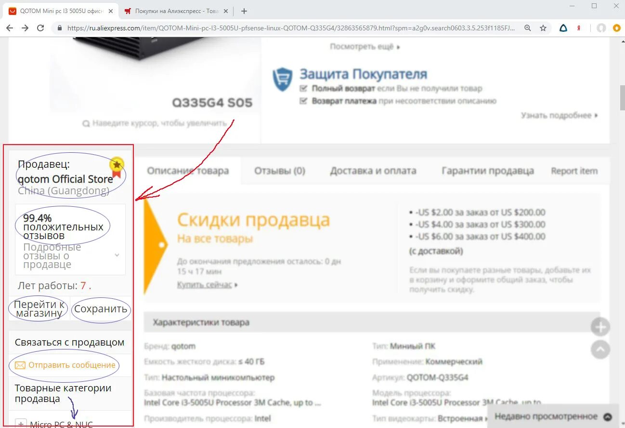Viewport: 625px width, 428px height.
Task: Open Описание товара tab
Action: click(188, 171)
